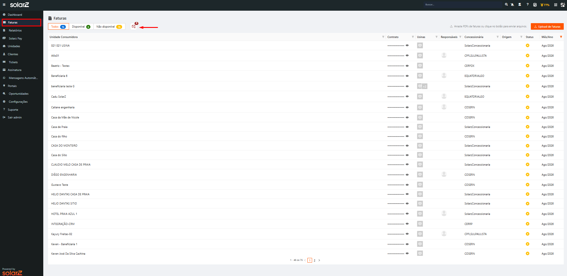Toggle the hamburger menu in the header
The image size is (567, 276).
[x=4, y=5]
